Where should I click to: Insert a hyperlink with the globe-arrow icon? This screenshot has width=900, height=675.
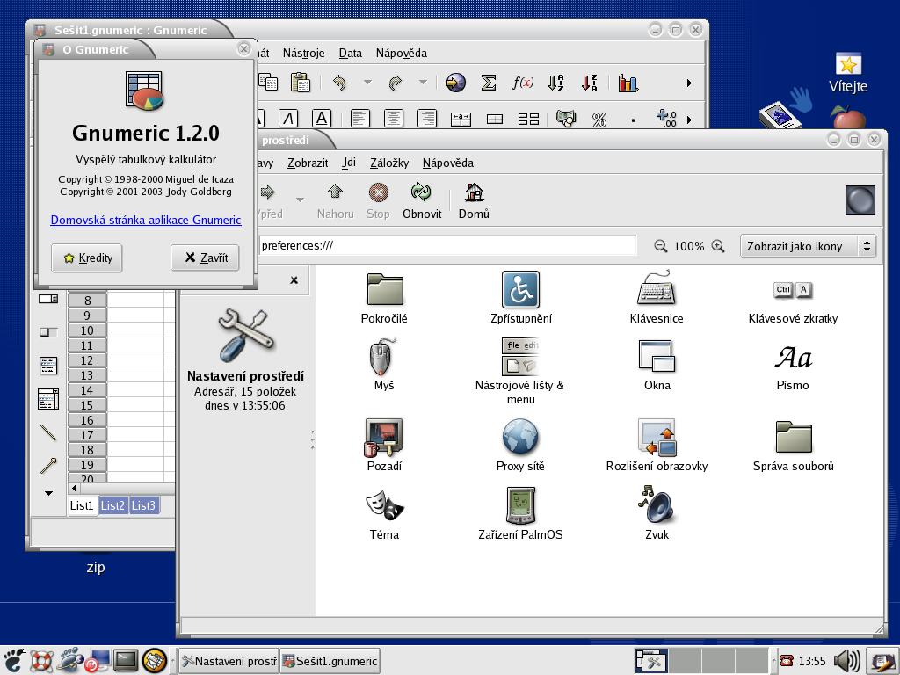[456, 83]
